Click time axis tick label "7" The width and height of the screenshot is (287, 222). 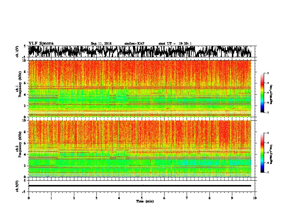point(187,198)
